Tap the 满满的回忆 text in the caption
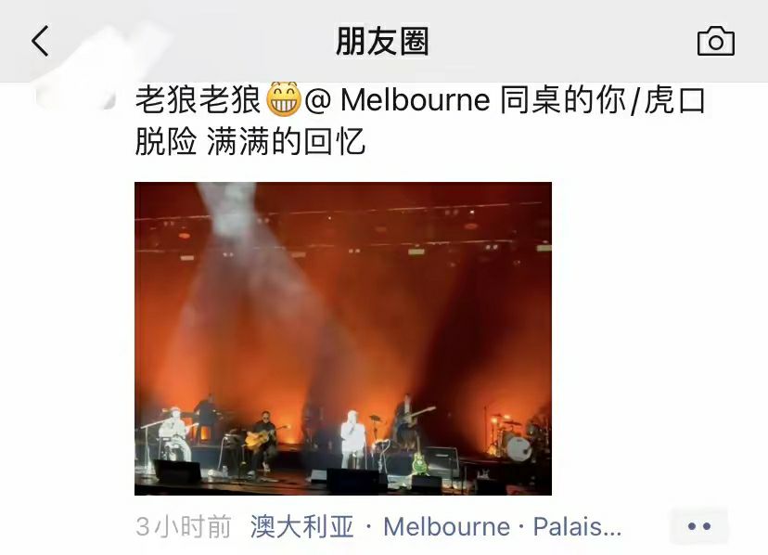The height and width of the screenshot is (555, 768). point(286,142)
